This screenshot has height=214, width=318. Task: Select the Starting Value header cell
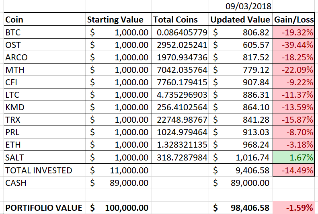[118, 19]
